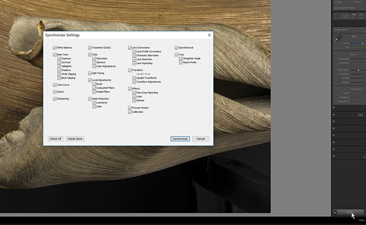
Task: Toggle the Brush checkbox
Action: [94, 84]
